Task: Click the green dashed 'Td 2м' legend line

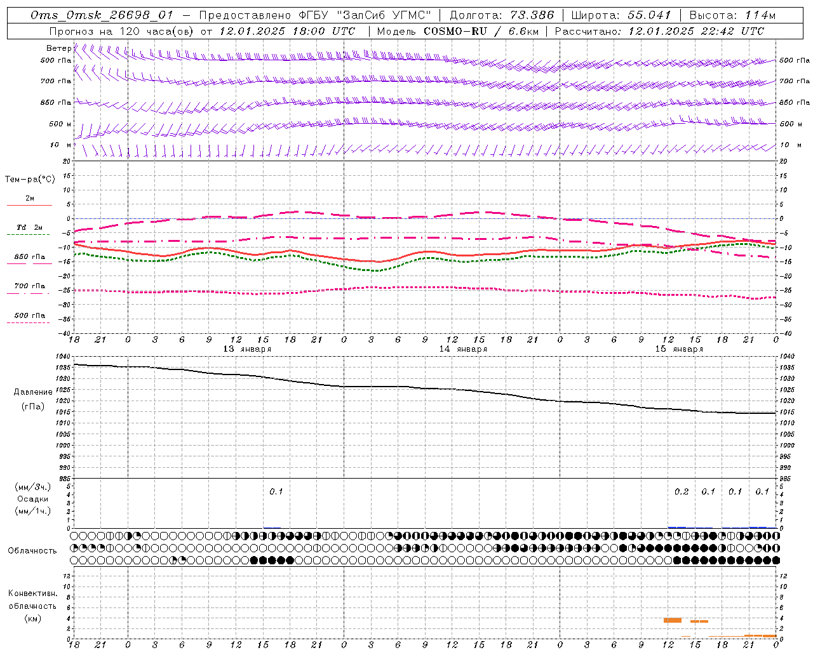Action: point(29,234)
